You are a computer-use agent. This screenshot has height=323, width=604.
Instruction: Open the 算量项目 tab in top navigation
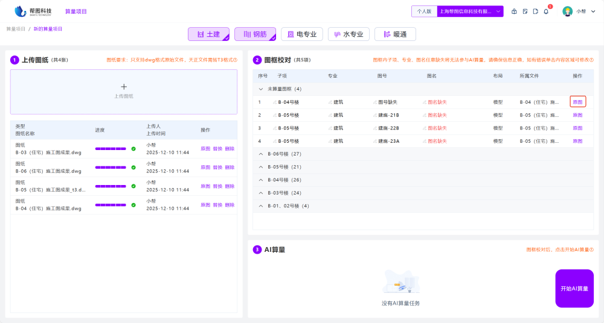(x=76, y=11)
